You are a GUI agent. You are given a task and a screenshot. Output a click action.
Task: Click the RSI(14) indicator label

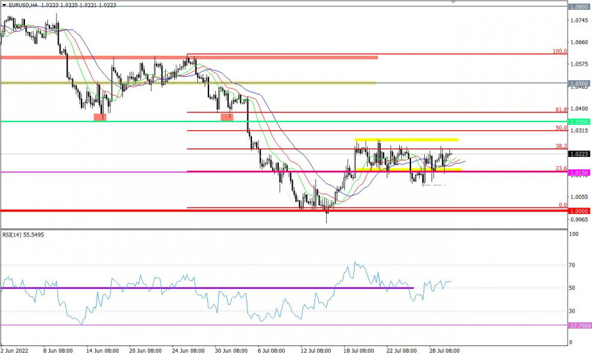pyautogui.click(x=16, y=234)
